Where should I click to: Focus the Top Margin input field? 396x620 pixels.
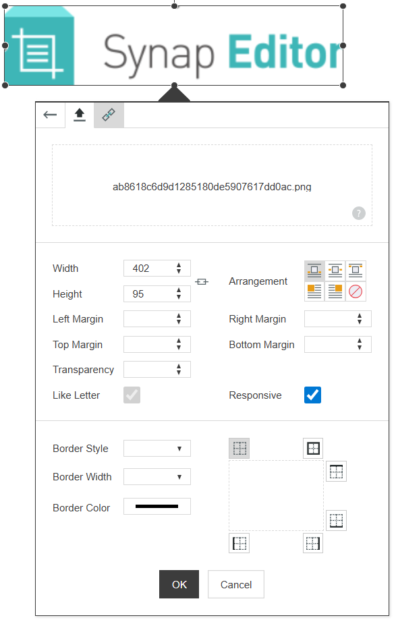point(157,344)
